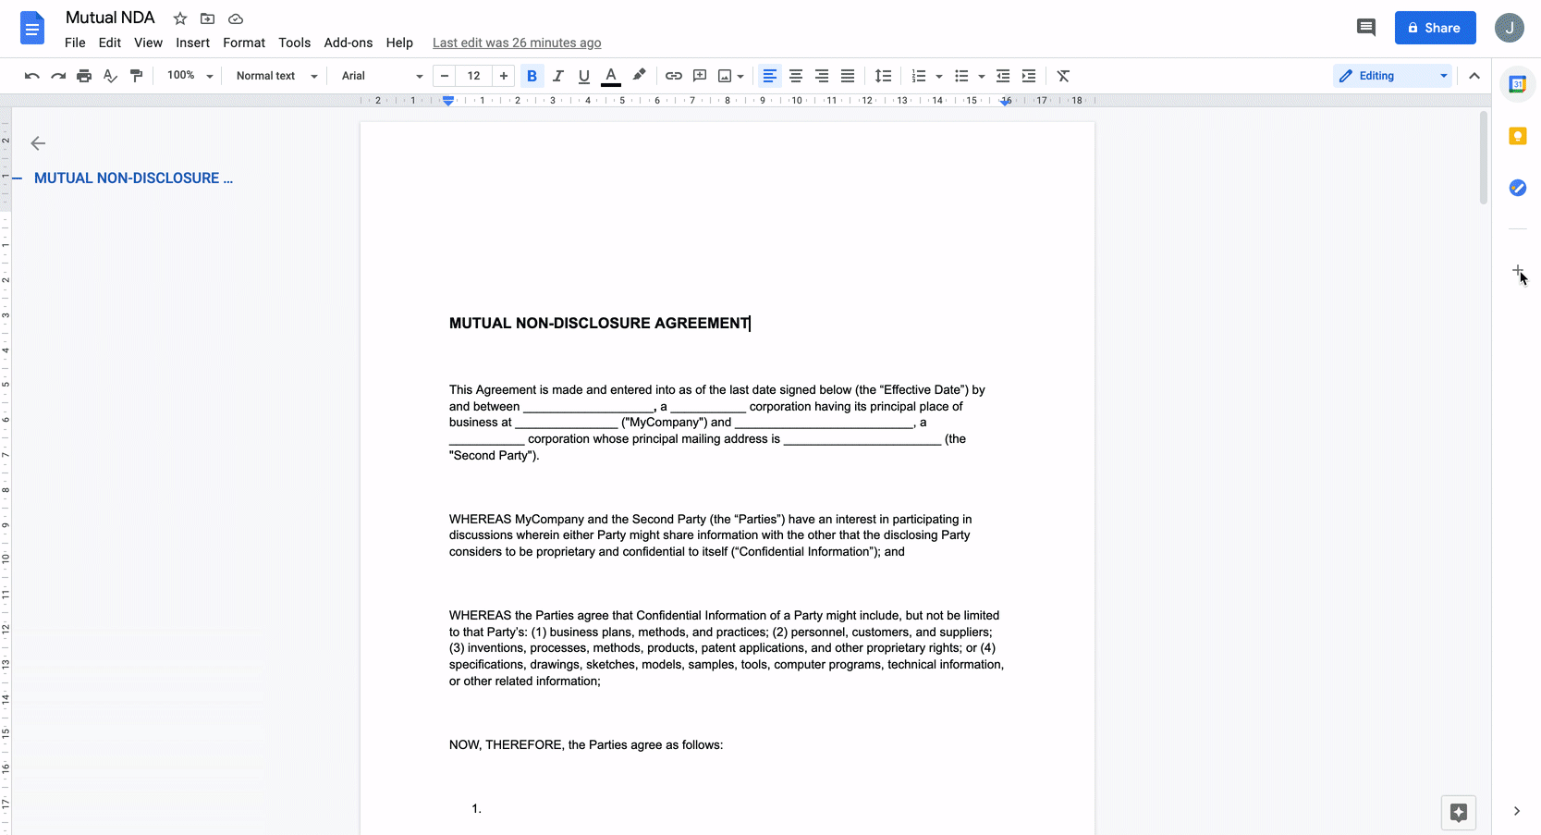Viewport: 1541px width, 835px height.
Task: Open the File menu
Action: coord(75,43)
